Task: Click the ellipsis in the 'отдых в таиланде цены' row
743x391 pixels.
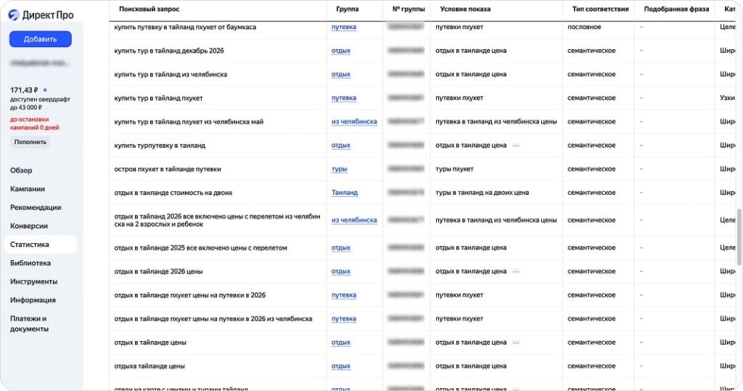Action: [x=516, y=342]
